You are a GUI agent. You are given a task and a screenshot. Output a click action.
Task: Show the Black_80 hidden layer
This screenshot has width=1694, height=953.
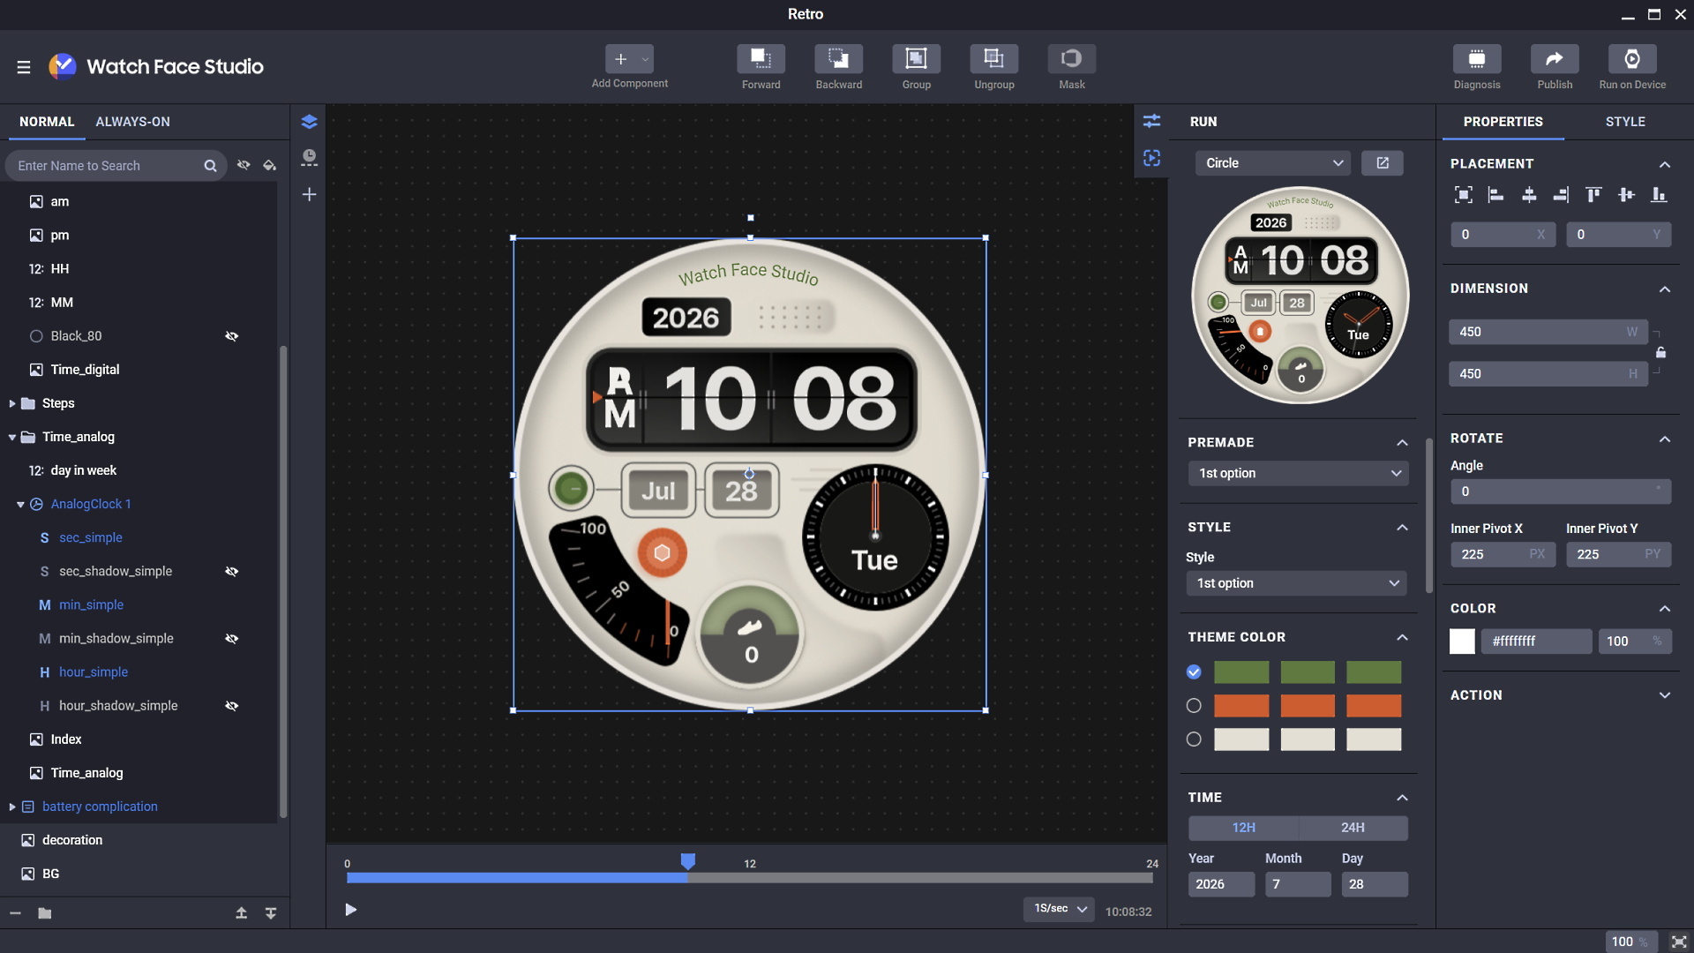pos(232,336)
